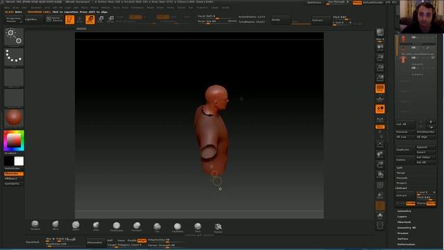The width and height of the screenshot is (444, 250).
Task: Pick a color in the color picker square
Action: pyautogui.click(x=14, y=140)
